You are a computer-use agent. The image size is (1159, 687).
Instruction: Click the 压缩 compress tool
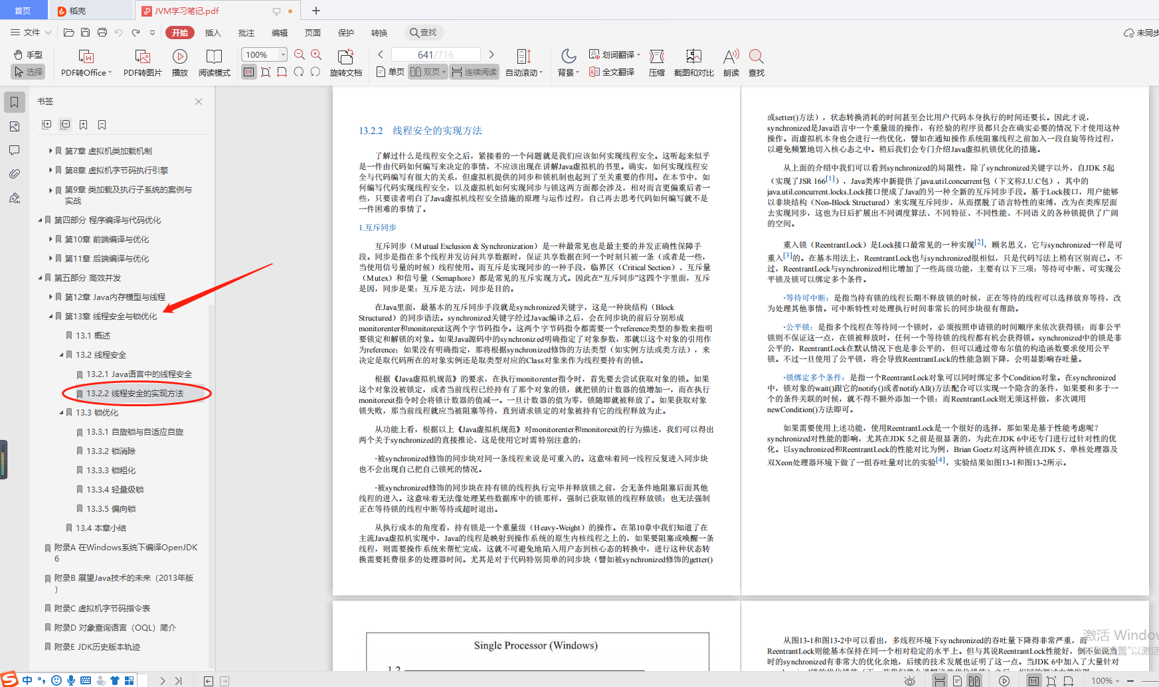click(657, 63)
